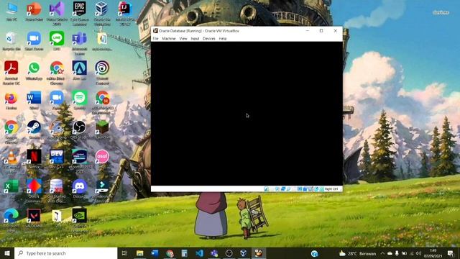The image size is (460, 259).
Task: Select the osu! desktop shortcut
Action: [x=102, y=158]
